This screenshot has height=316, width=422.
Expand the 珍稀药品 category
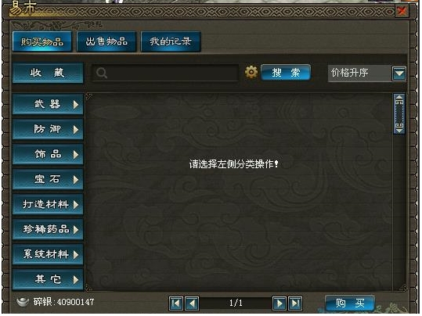click(x=48, y=229)
